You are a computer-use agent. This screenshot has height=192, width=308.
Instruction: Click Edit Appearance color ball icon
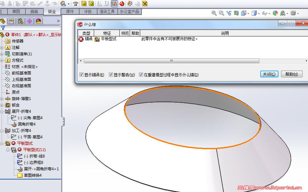[x=275, y=13]
